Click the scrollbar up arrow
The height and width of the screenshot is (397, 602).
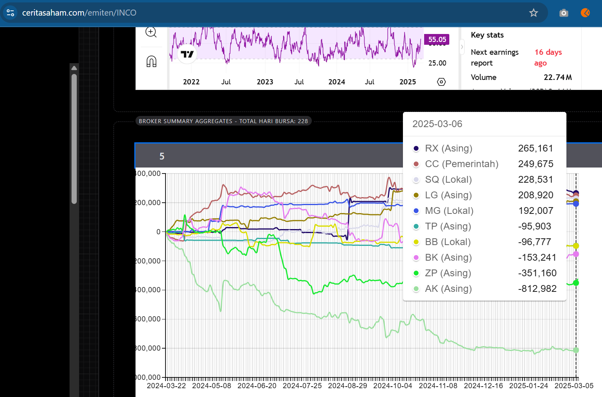74,68
